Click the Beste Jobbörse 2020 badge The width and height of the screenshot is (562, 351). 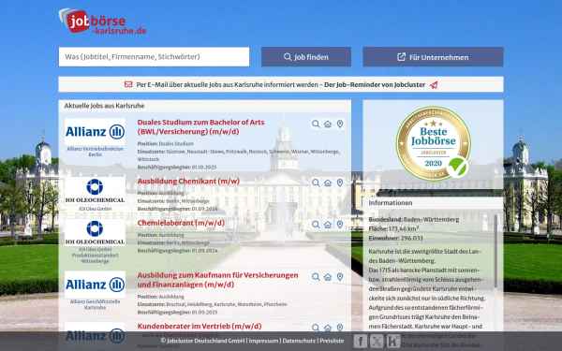[x=433, y=143]
